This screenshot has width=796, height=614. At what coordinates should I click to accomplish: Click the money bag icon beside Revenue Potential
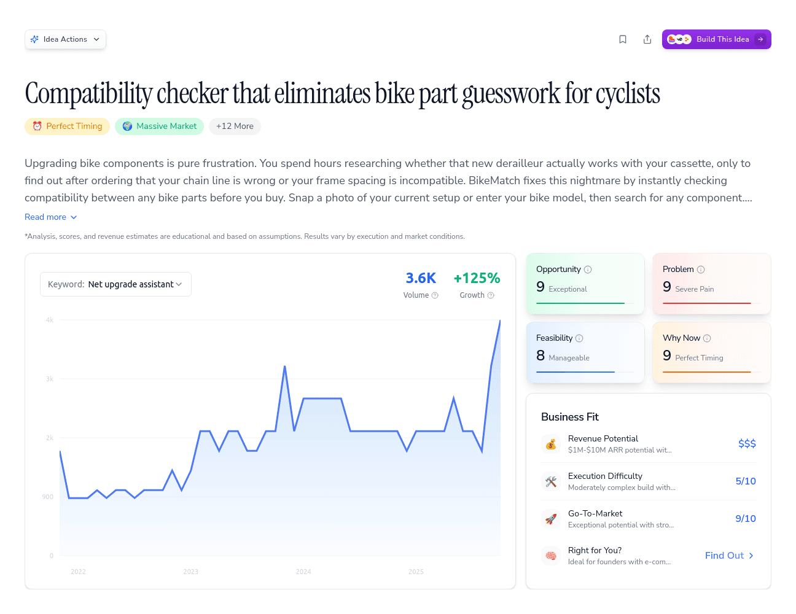tap(551, 444)
